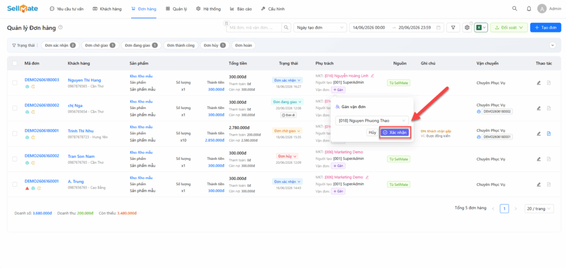Click the SellMate logo
This screenshot has width=566, height=268.
pos(22,9)
